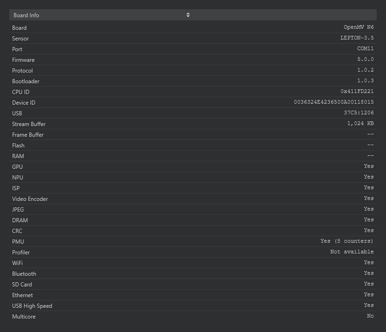386x332 pixels.
Task: Click the CPU ID value 0x411FD221
Action: tap(357, 92)
